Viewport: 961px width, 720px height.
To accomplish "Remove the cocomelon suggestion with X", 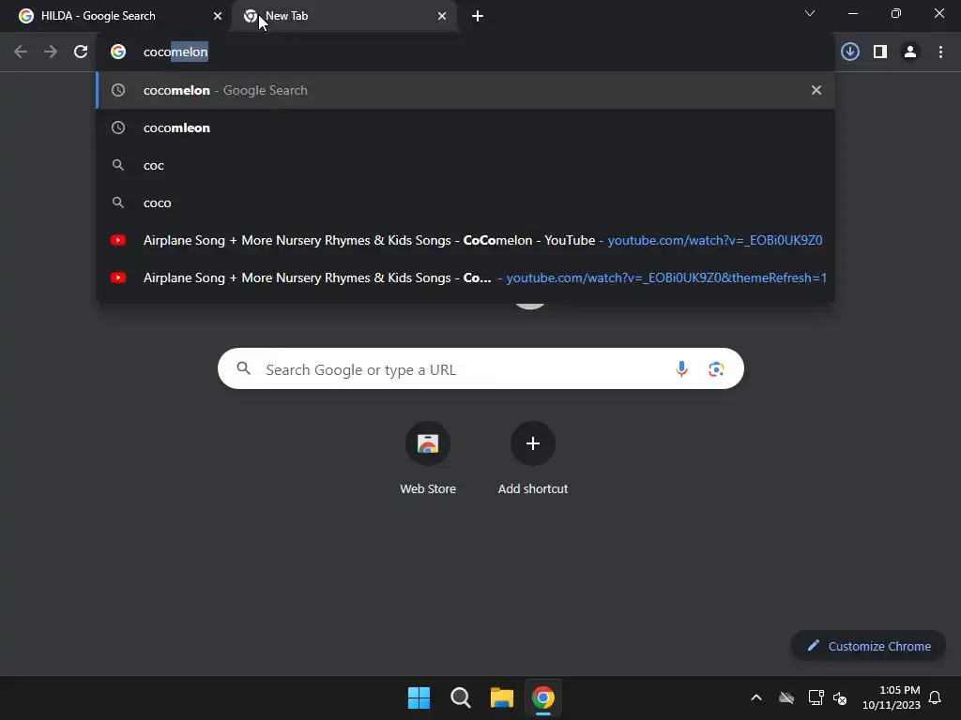I will coord(816,90).
